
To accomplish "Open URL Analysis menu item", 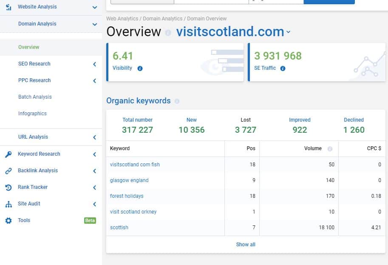I will coord(33,137).
